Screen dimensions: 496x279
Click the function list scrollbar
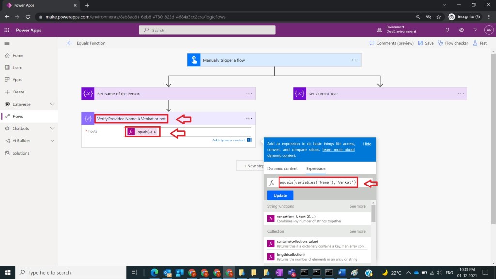[373, 213]
